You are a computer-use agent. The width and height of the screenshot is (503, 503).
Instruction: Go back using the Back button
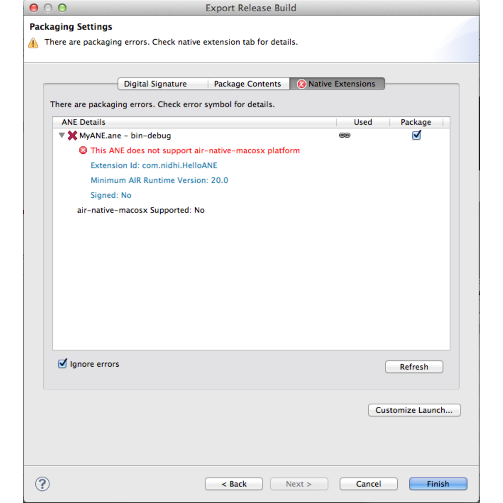[234, 484]
